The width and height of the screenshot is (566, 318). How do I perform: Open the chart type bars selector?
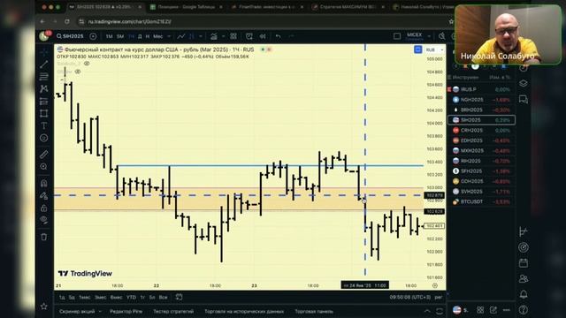[x=192, y=36]
